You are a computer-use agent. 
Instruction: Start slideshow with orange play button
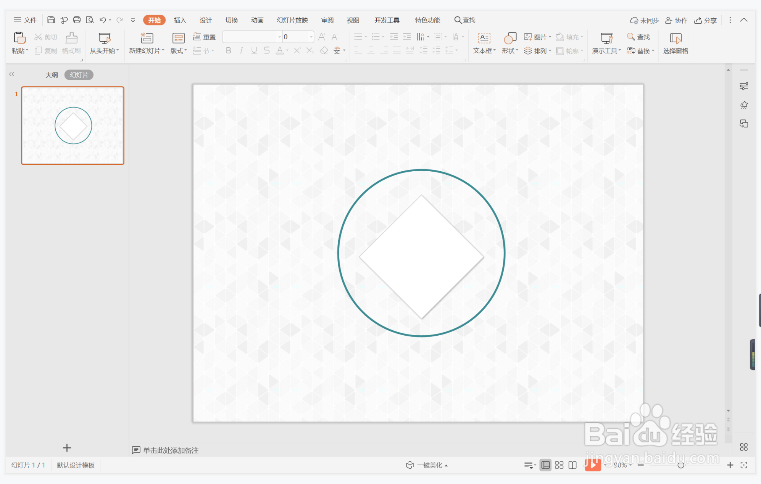coord(592,465)
